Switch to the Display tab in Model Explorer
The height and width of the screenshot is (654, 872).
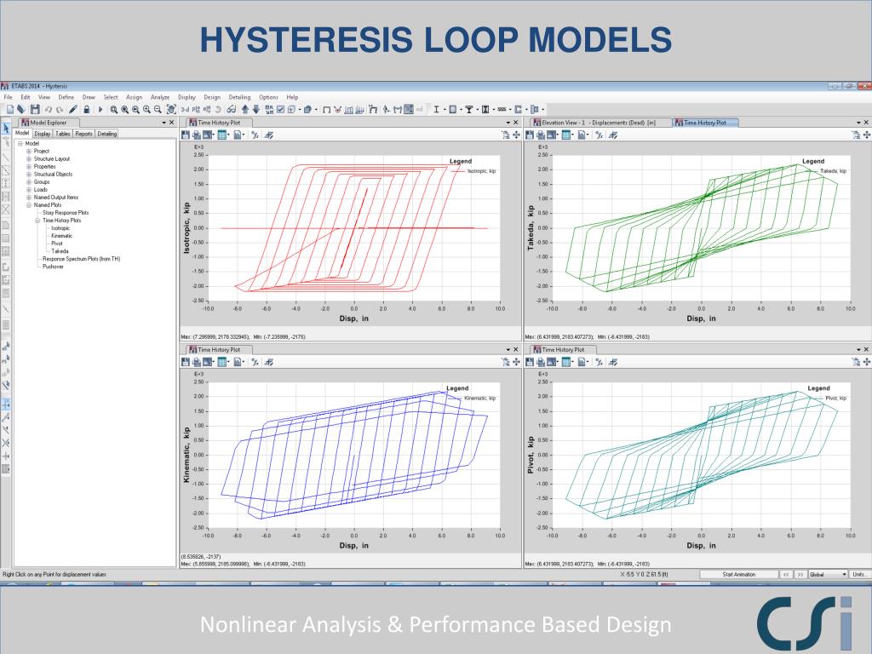pos(43,134)
